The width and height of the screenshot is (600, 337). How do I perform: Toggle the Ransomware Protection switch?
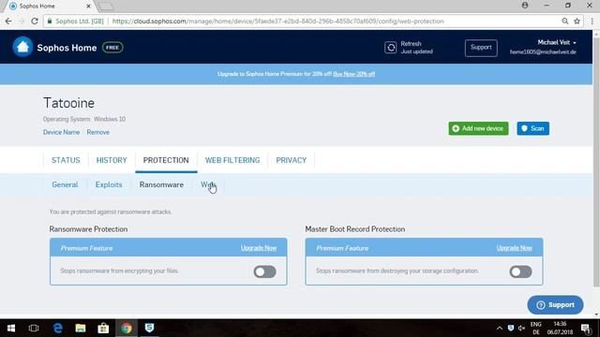click(264, 271)
